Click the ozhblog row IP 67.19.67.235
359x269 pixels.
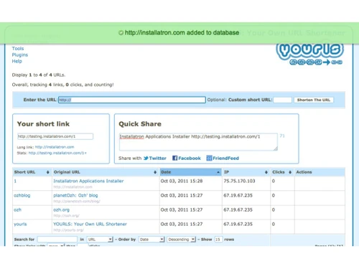tap(238, 195)
